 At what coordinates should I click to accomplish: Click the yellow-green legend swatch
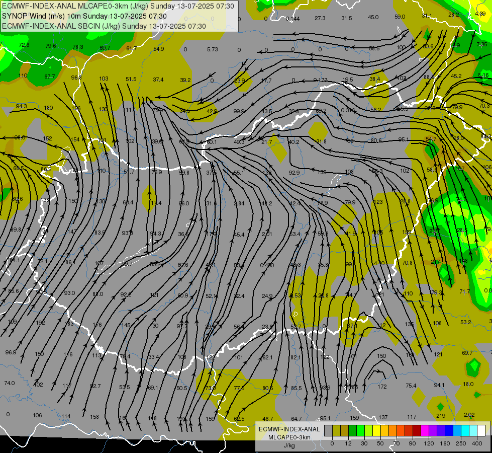point(369,431)
